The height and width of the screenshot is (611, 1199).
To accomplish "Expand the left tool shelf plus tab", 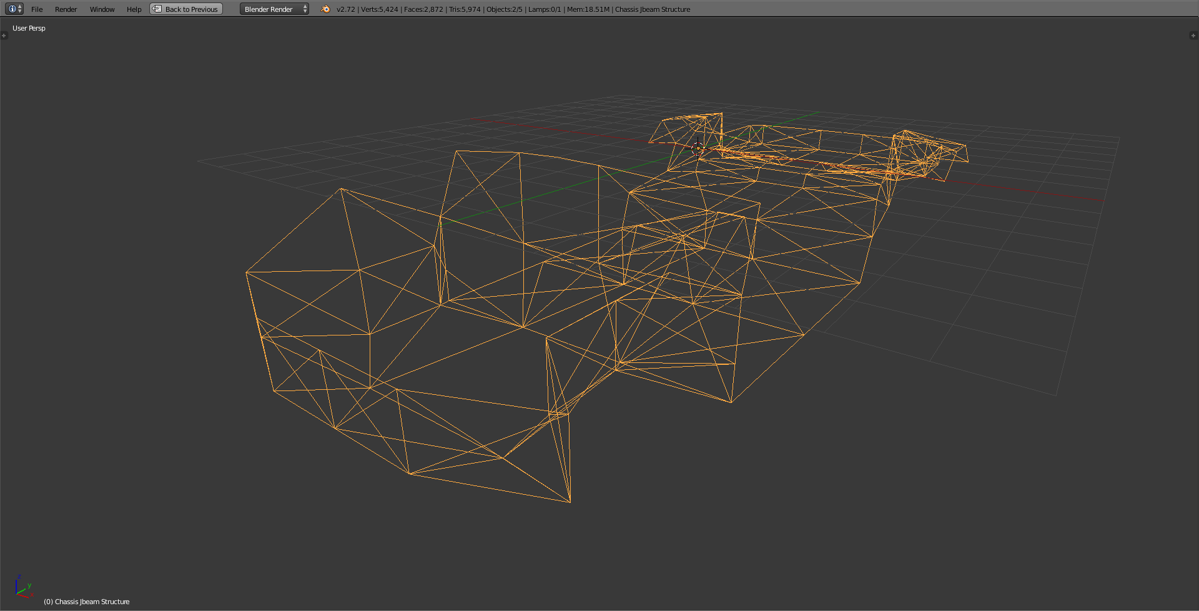I will pos(4,36).
